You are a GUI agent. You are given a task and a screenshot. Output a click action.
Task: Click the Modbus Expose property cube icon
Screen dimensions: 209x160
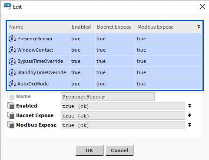click(x=11, y=125)
